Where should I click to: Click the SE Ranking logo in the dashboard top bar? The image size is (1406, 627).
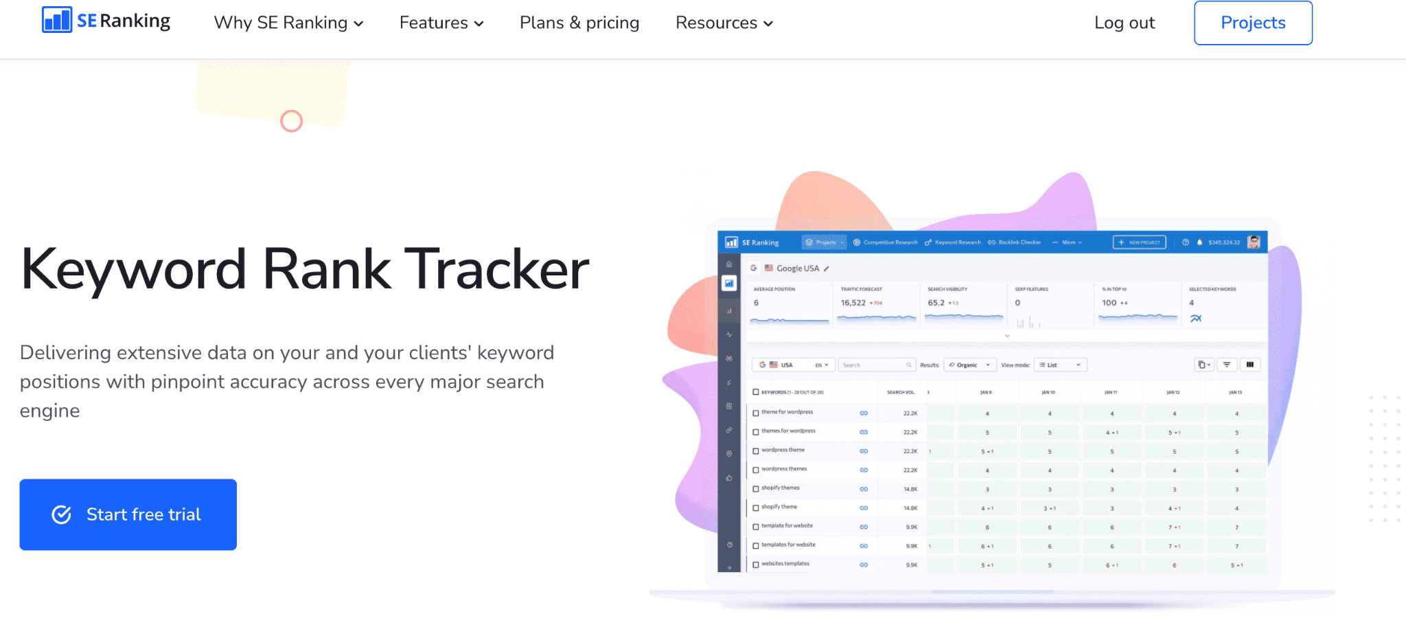(752, 242)
